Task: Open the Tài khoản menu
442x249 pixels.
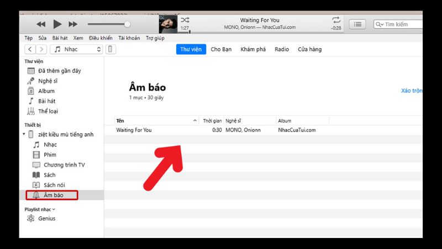Action: point(129,38)
